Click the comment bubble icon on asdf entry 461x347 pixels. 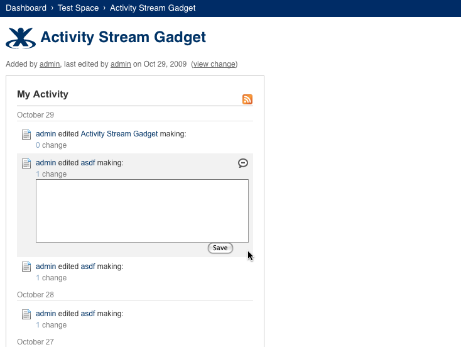pyautogui.click(x=243, y=163)
